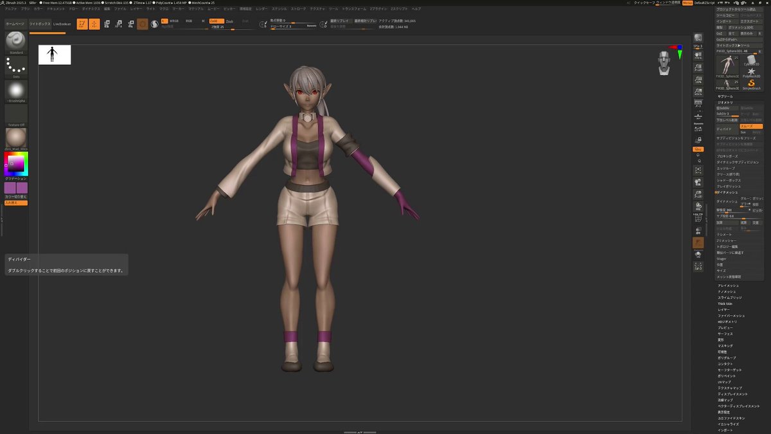Click the lock icon in right shelf
The height and width of the screenshot is (434, 771).
(698, 140)
